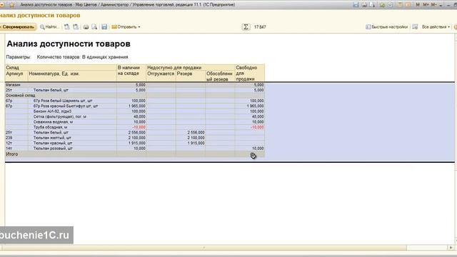The height and width of the screenshot is (257, 457).
Task: Open the Отправить dropdown
Action: coord(126,27)
